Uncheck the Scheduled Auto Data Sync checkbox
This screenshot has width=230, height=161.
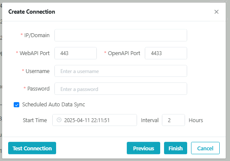[16, 105]
